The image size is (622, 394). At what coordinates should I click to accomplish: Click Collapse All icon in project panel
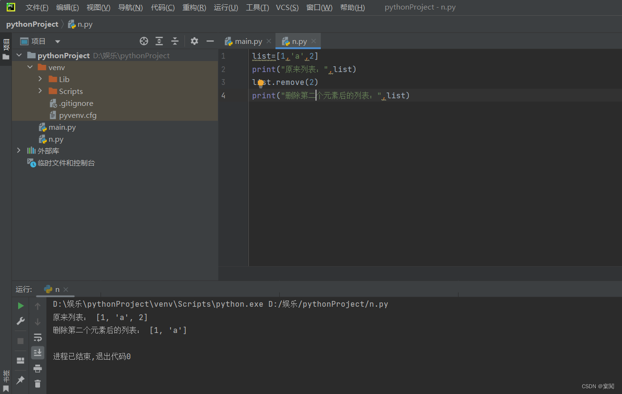point(175,41)
